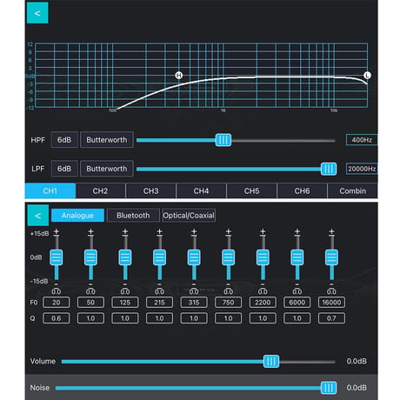Decrease gain with minus on 2200 Hz band
This screenshot has height=400, width=400.
click(263, 284)
